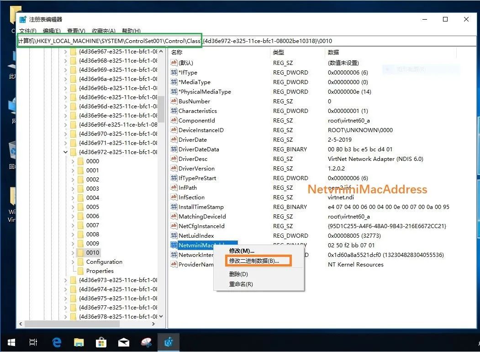Click the Properties folder icon
The height and width of the screenshot is (352, 480).
pos(80,271)
